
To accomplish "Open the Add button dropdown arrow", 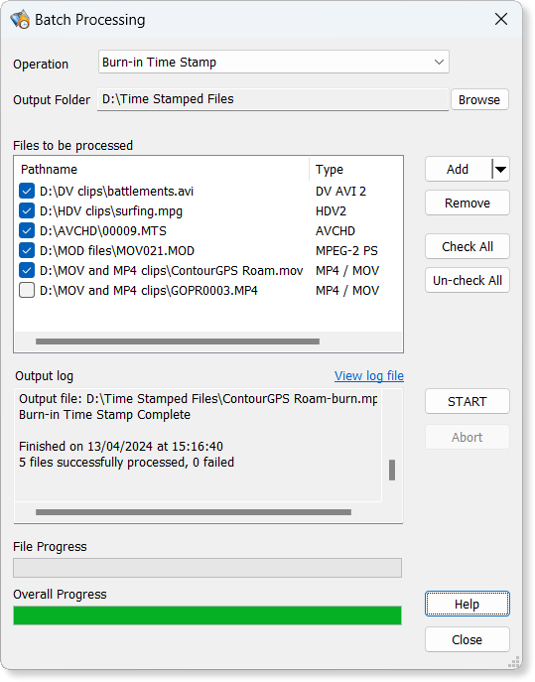I will tap(500, 169).
